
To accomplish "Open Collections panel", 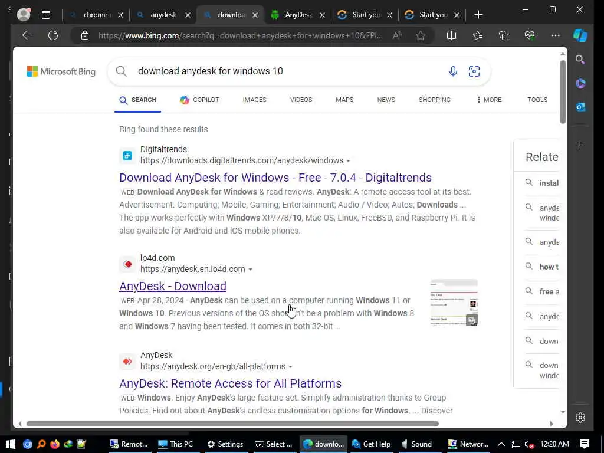I will (504, 35).
